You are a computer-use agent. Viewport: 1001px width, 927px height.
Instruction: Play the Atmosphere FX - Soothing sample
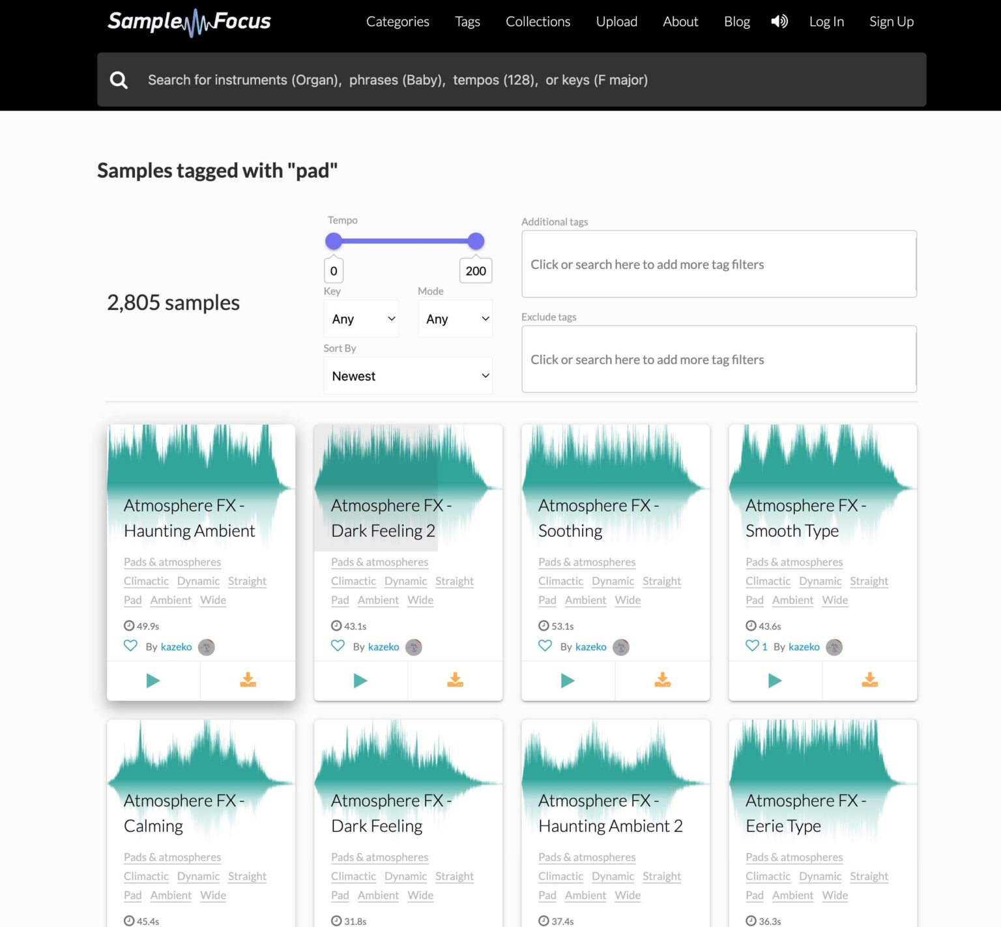tap(568, 680)
